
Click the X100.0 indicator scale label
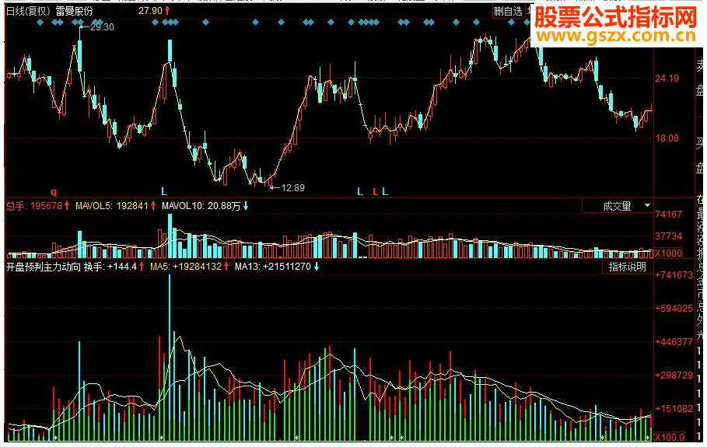point(670,437)
